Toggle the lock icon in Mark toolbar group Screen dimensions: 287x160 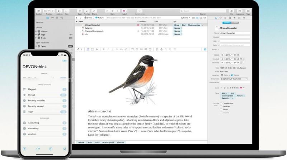118,11
